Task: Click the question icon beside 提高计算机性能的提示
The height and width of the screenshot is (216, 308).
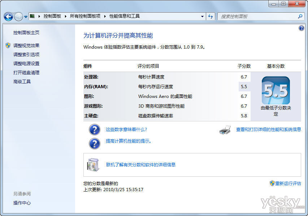Action: click(x=95, y=144)
